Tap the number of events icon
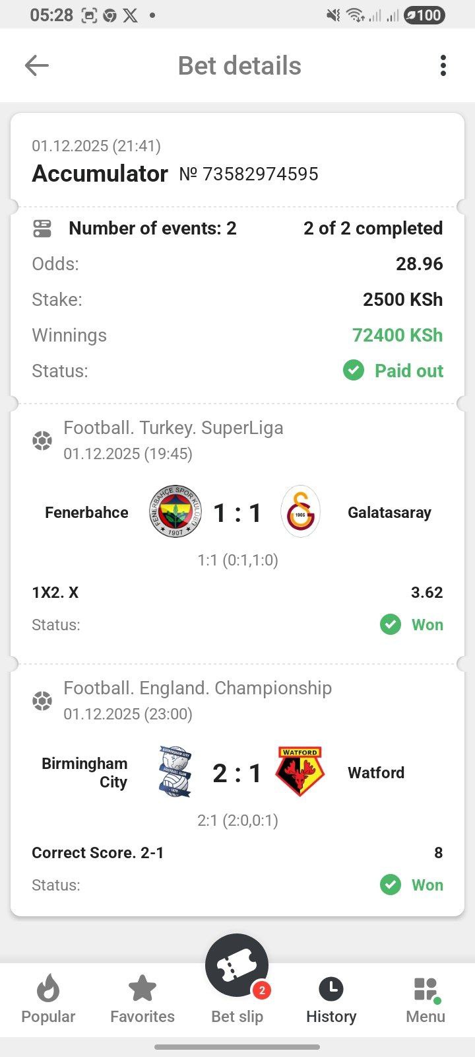Viewport: 475px width, 1057px height. (x=42, y=229)
